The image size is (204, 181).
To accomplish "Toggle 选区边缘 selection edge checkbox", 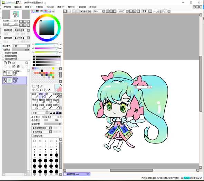I will coord(81,11).
